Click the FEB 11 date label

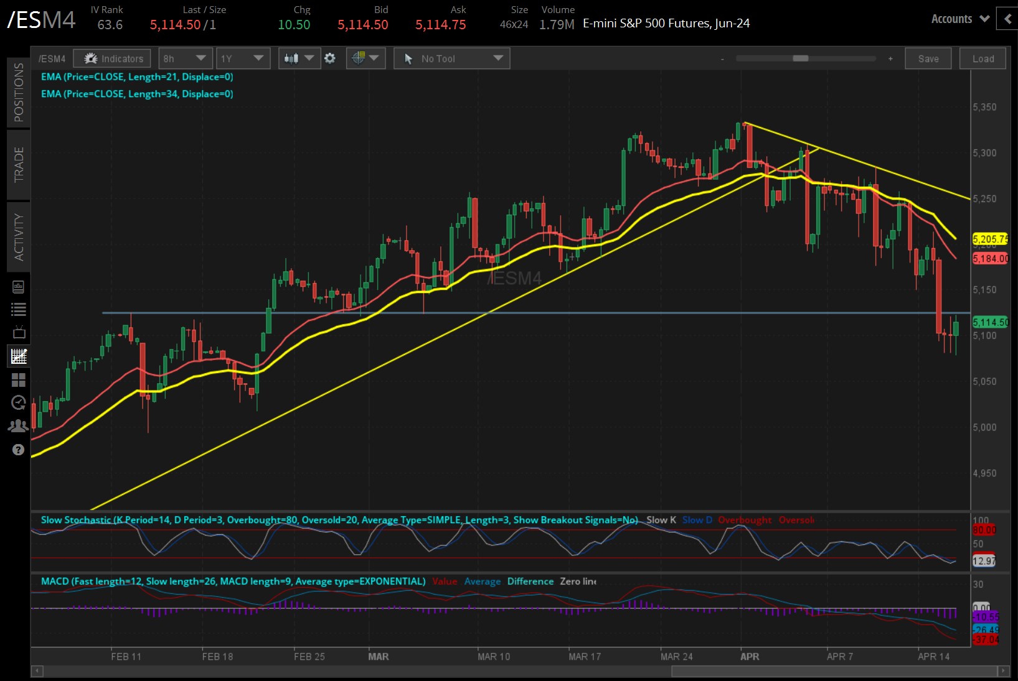click(x=126, y=657)
